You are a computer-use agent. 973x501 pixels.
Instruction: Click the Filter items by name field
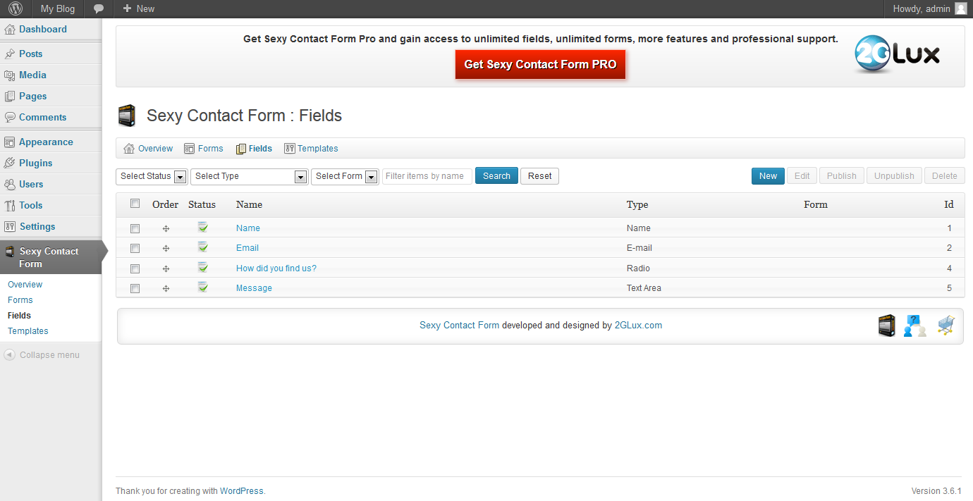click(x=427, y=176)
